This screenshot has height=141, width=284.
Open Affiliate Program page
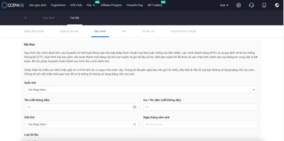point(111,5)
